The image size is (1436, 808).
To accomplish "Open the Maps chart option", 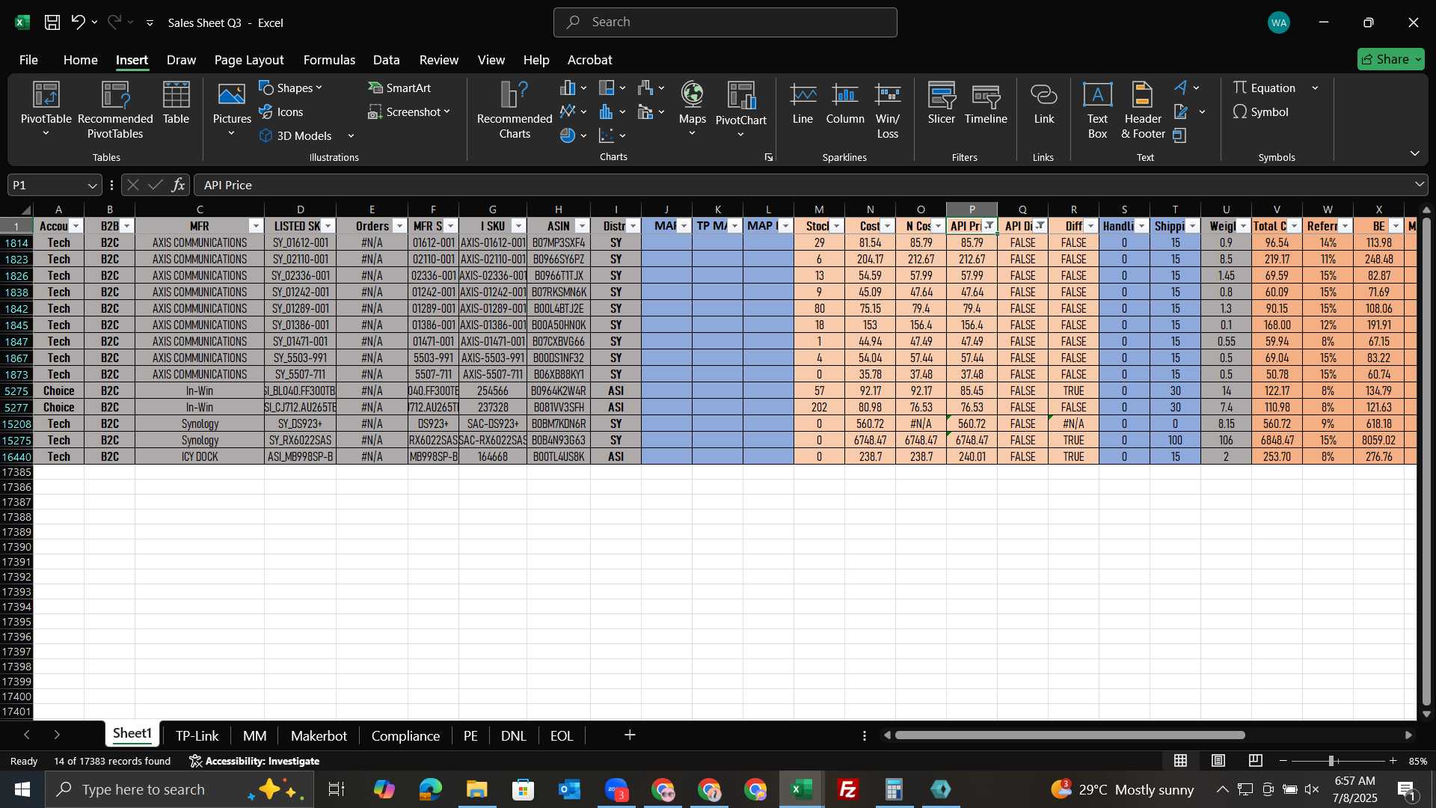I will click(692, 109).
